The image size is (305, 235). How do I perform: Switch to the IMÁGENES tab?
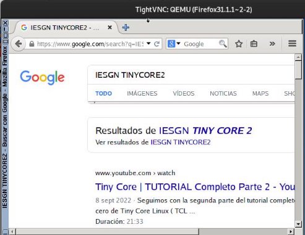click(x=142, y=94)
